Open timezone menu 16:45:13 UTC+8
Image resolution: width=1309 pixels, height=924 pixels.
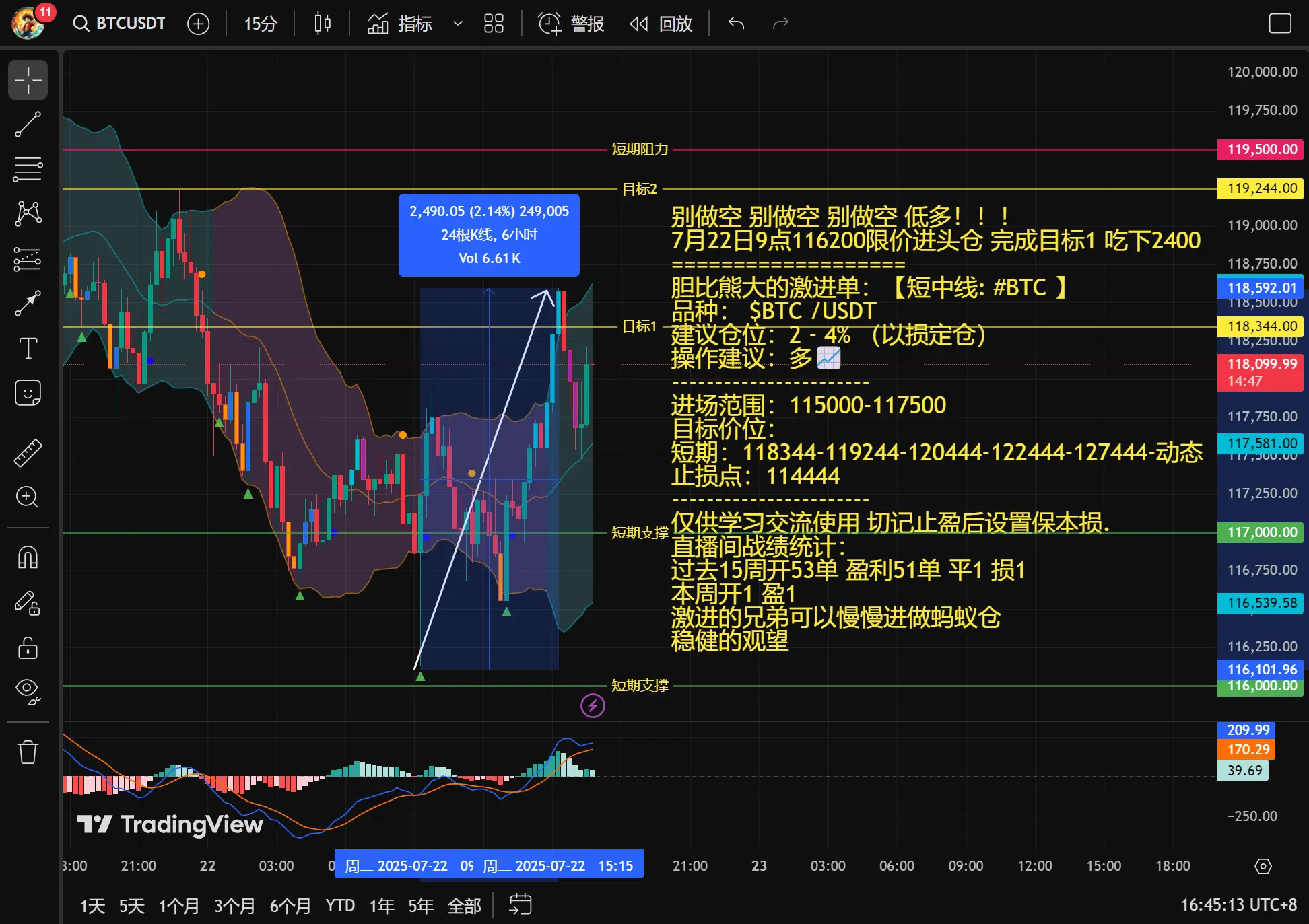[x=1238, y=905]
